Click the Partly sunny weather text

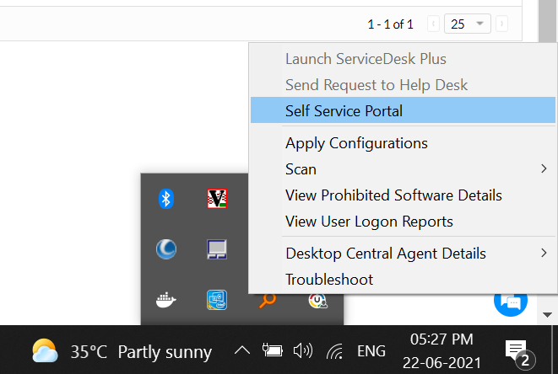165,352
